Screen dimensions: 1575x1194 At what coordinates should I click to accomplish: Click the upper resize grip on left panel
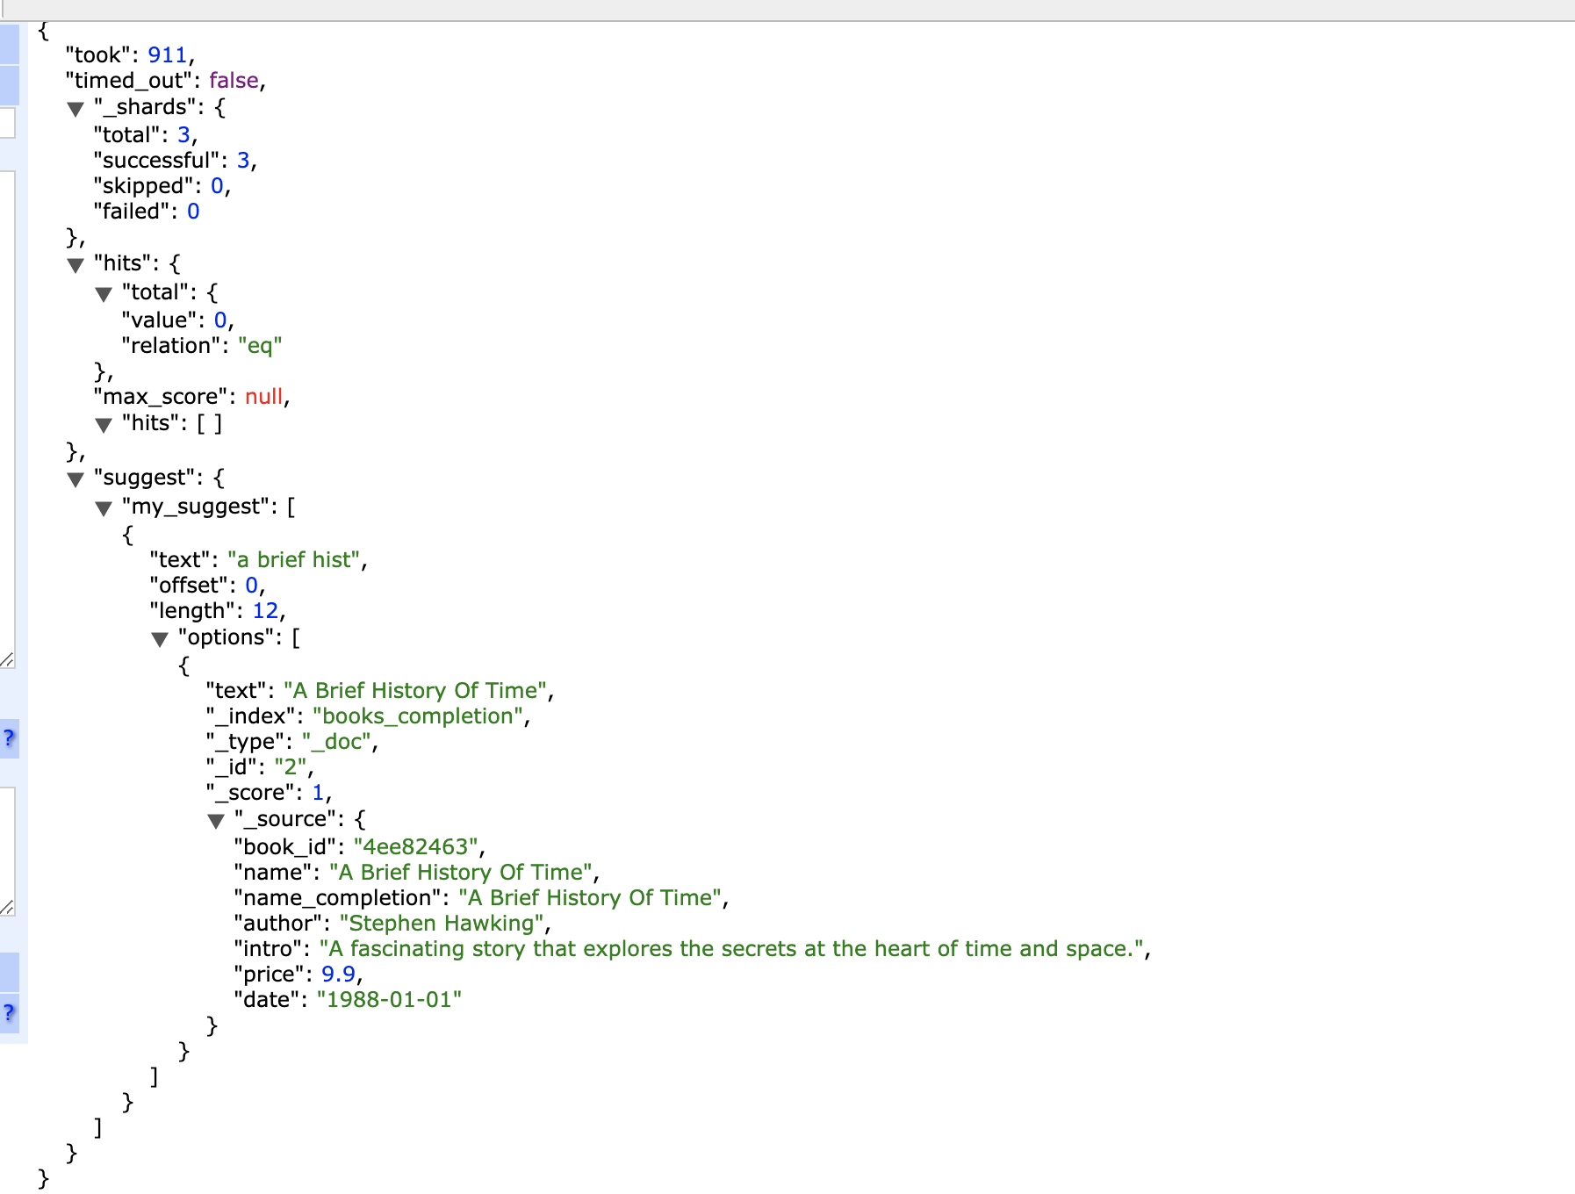point(7,659)
